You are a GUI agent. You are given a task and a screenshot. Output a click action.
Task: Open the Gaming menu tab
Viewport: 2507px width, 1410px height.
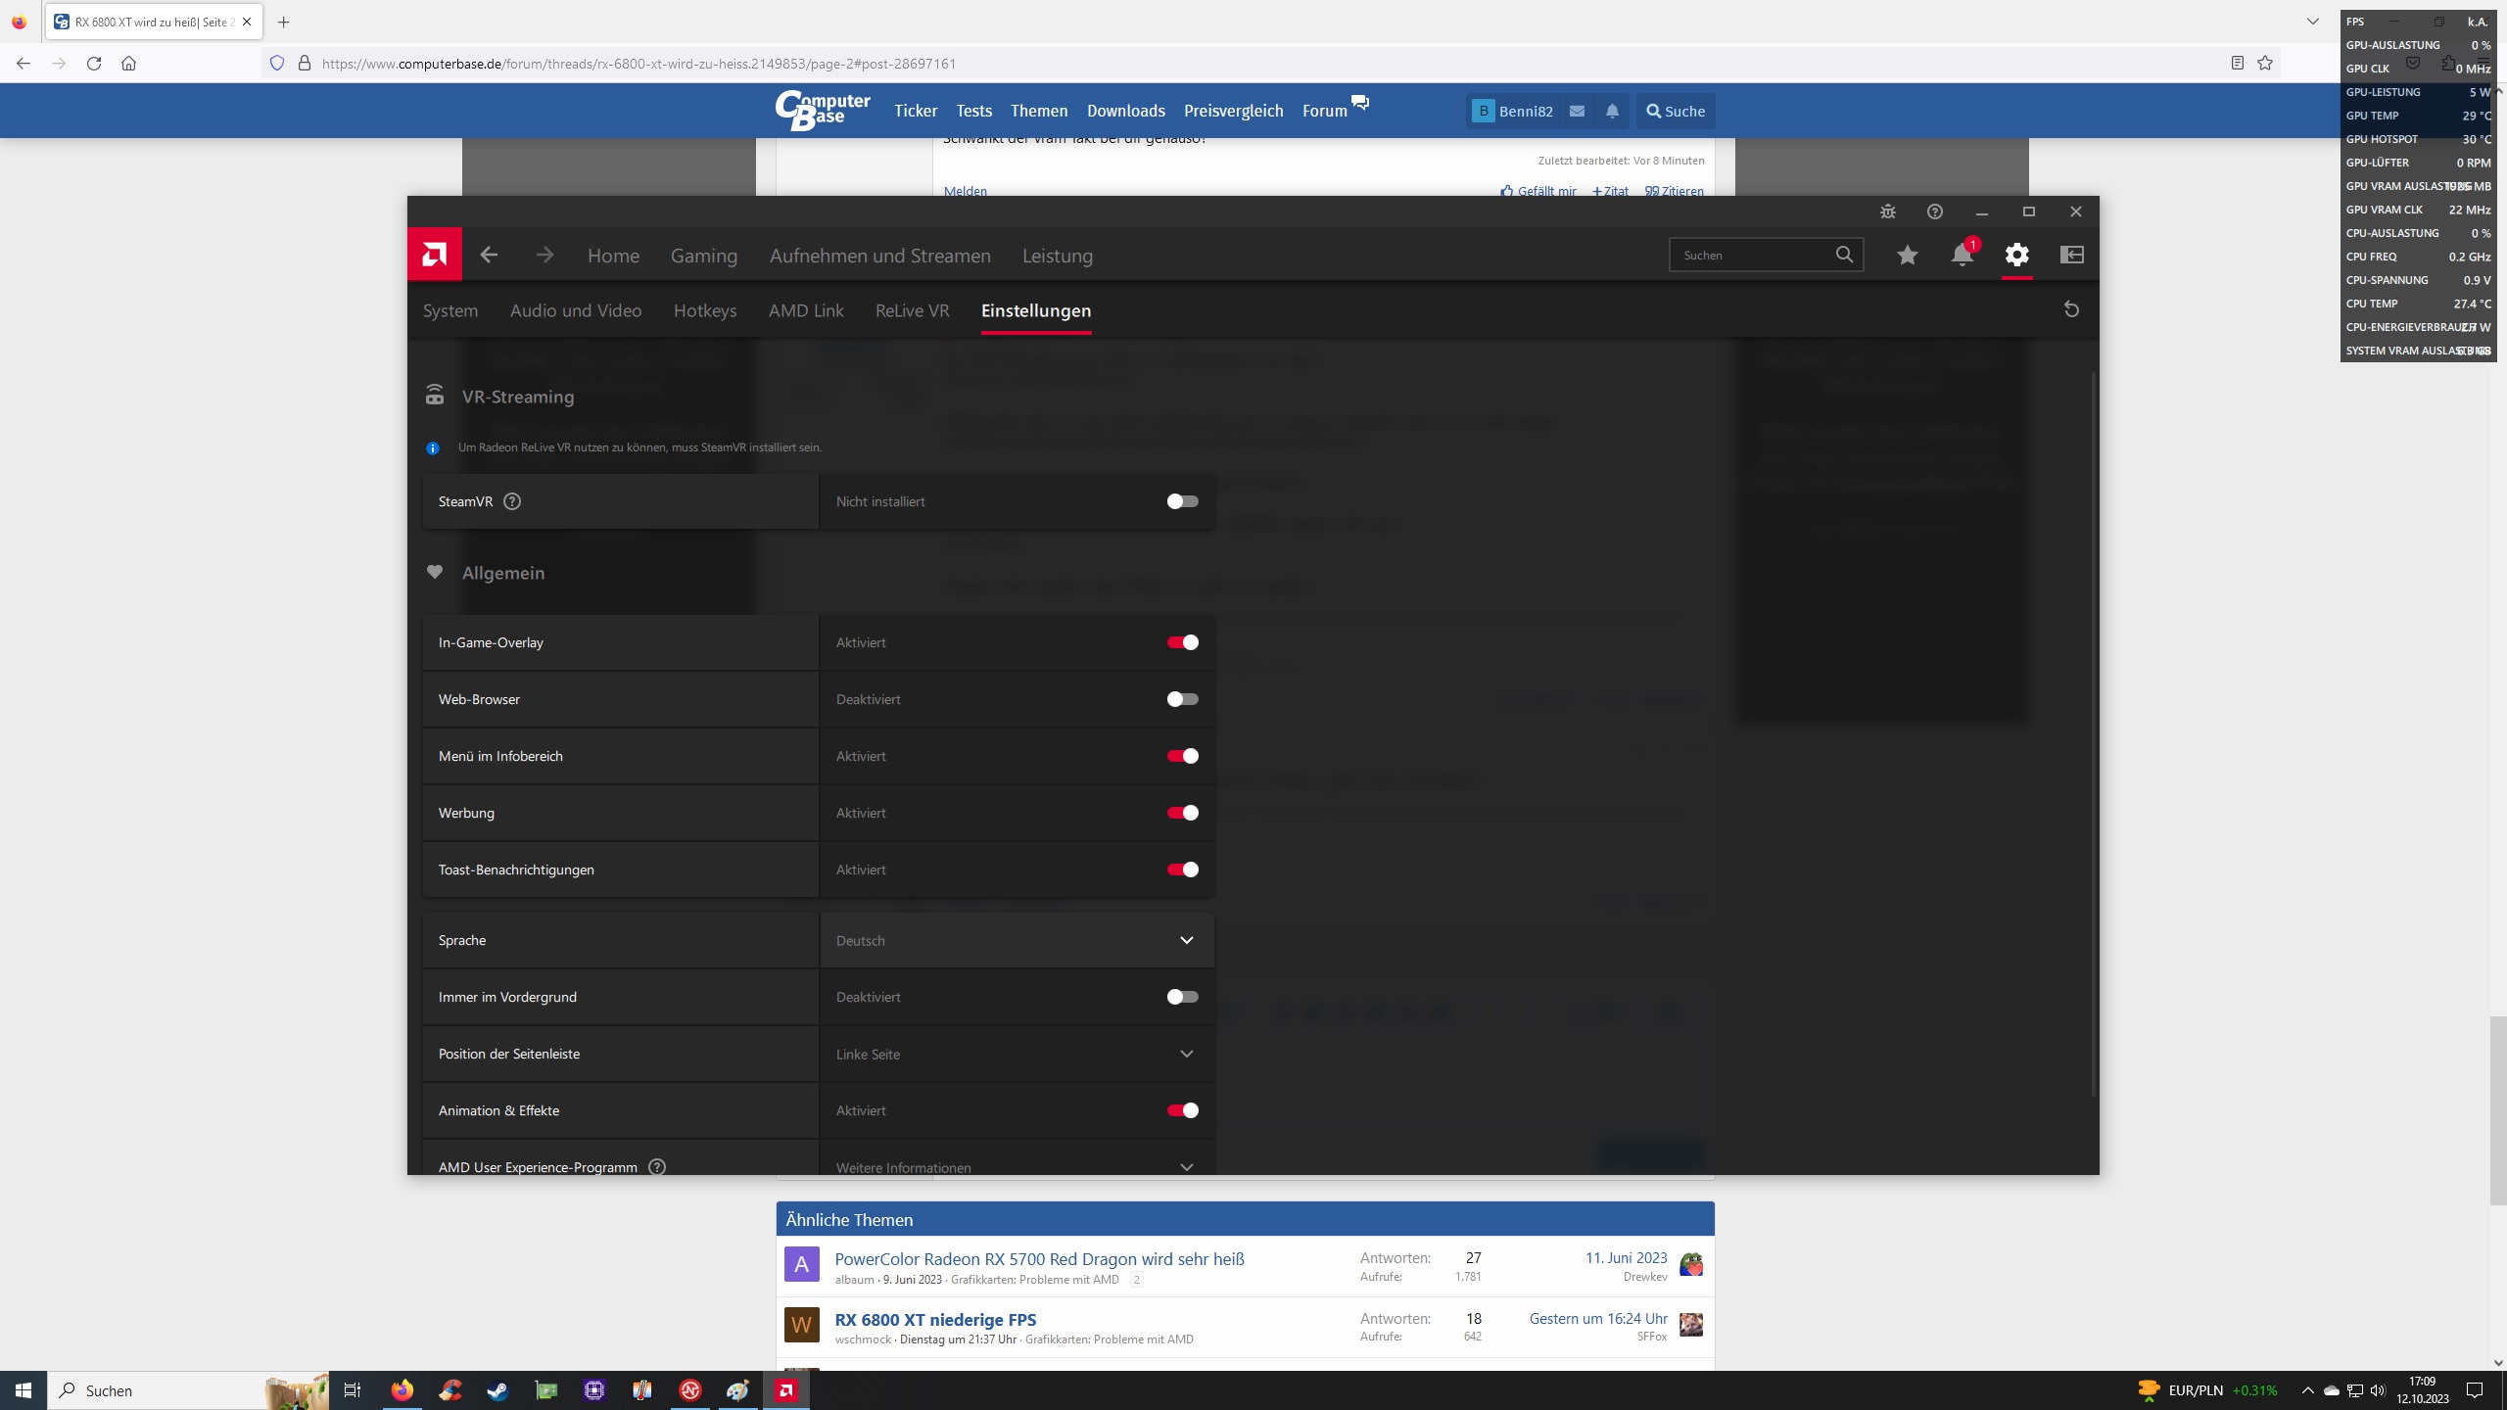click(703, 256)
